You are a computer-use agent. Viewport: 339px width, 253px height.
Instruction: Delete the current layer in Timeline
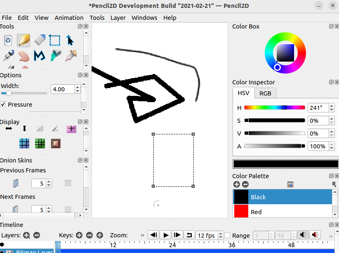(37, 235)
